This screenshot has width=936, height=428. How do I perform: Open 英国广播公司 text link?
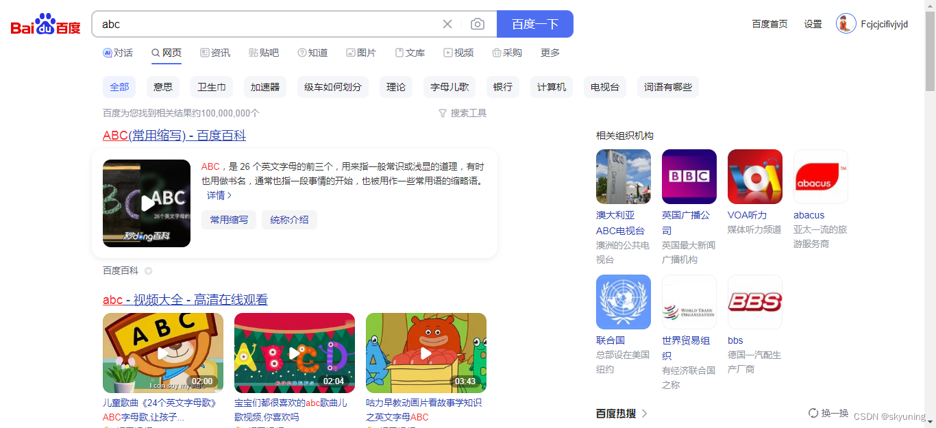[686, 223]
